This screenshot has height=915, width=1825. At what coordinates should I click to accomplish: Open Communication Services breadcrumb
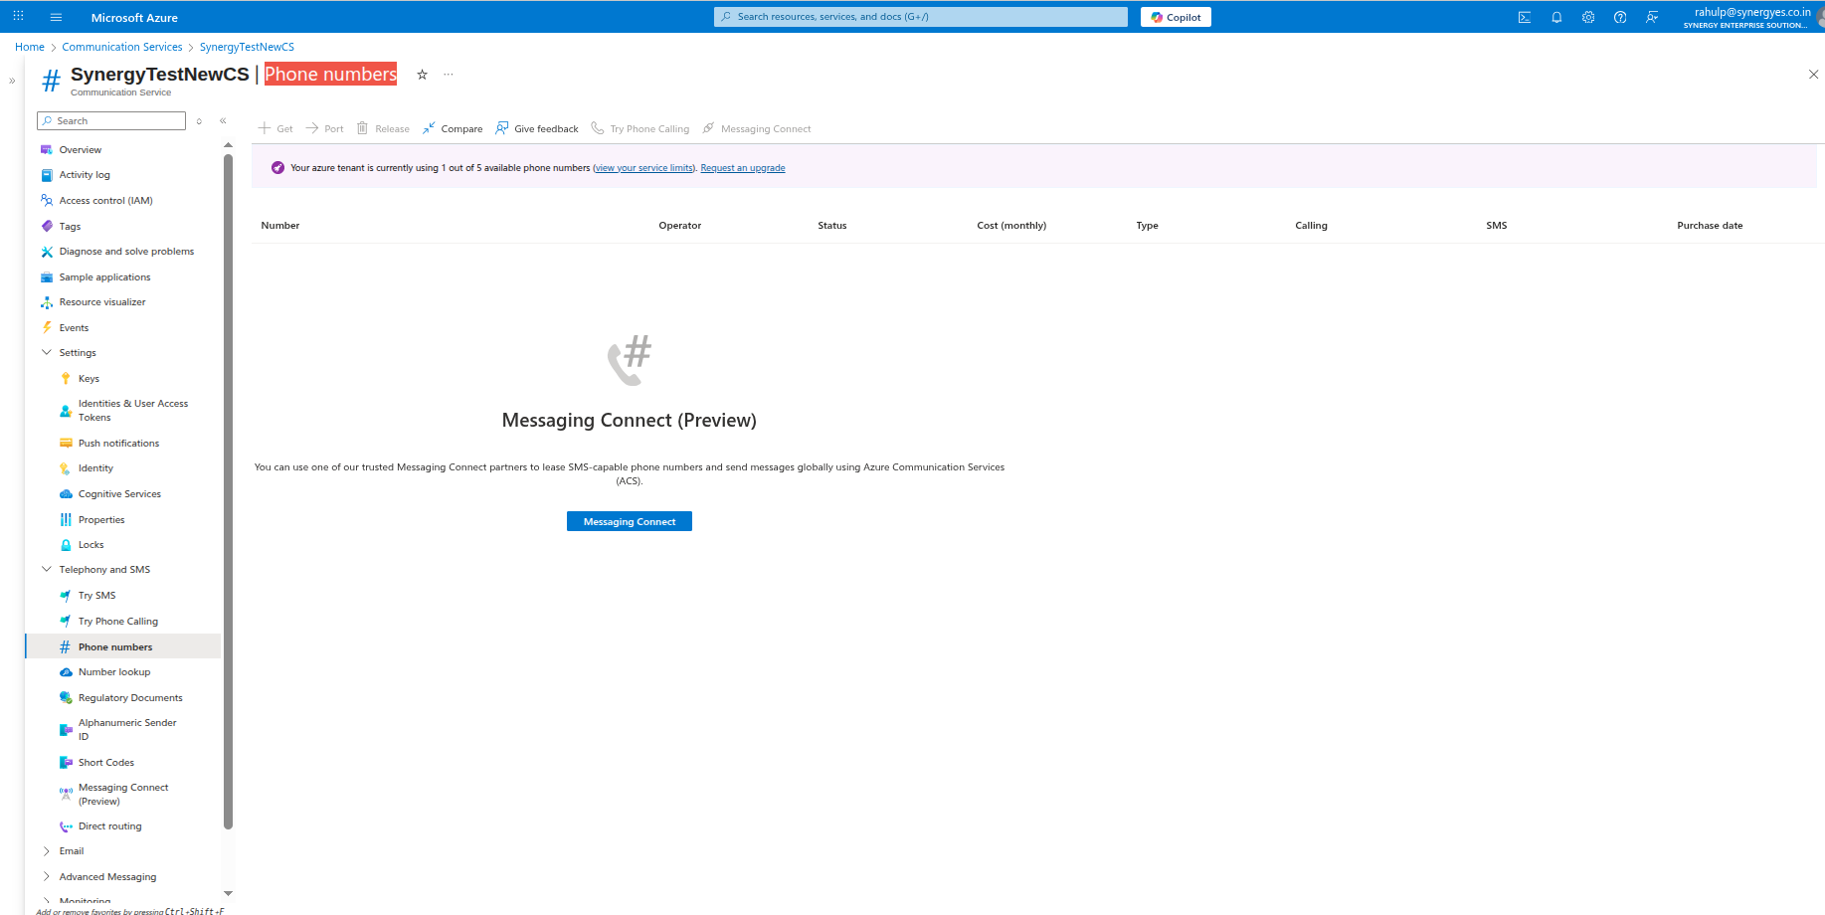pos(122,47)
